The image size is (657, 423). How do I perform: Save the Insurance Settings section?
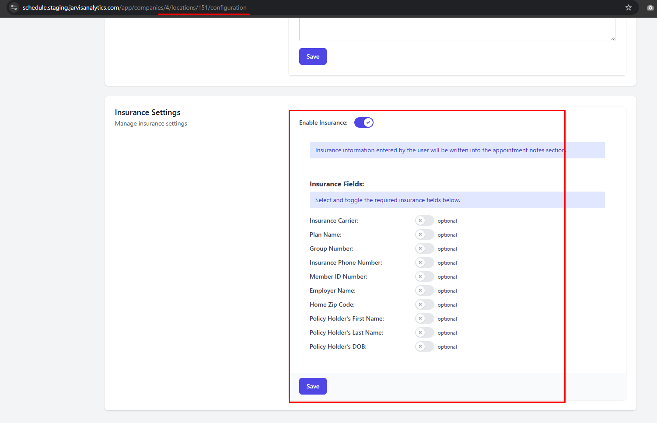point(313,386)
